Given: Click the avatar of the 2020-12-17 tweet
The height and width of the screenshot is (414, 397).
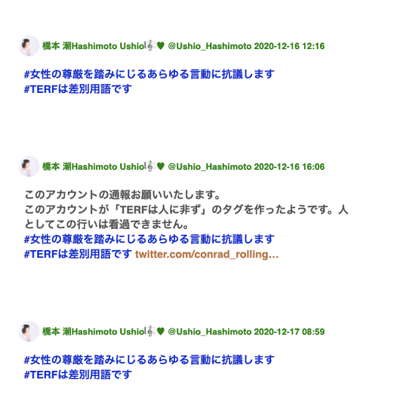Looking at the screenshot, I should (x=29, y=331).
